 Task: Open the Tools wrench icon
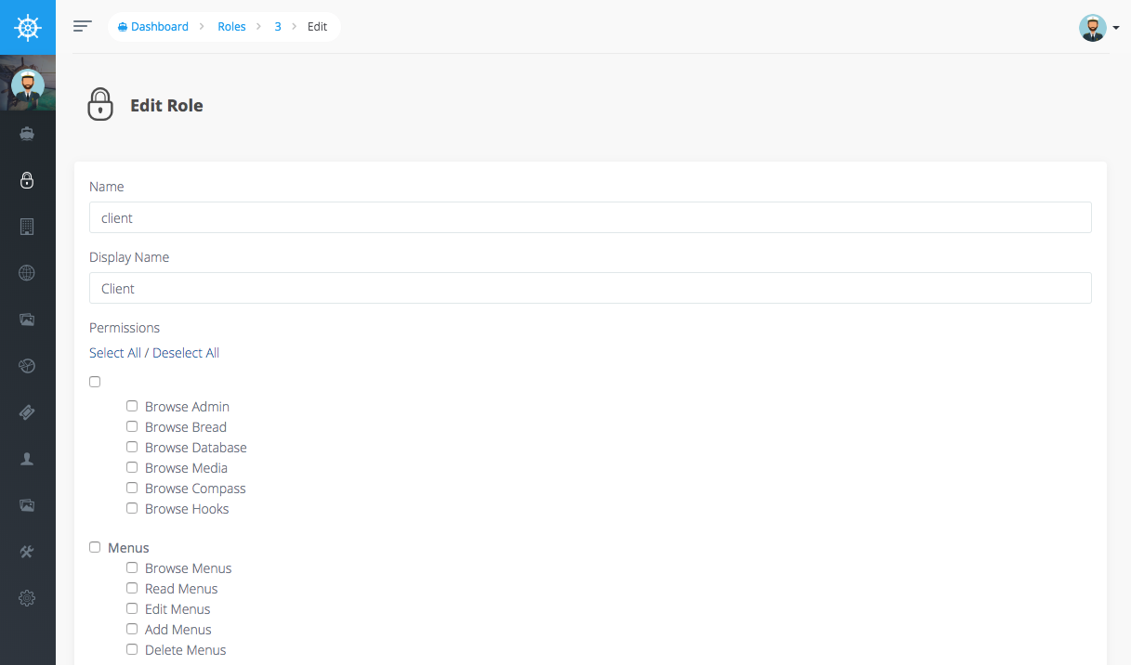[28, 551]
